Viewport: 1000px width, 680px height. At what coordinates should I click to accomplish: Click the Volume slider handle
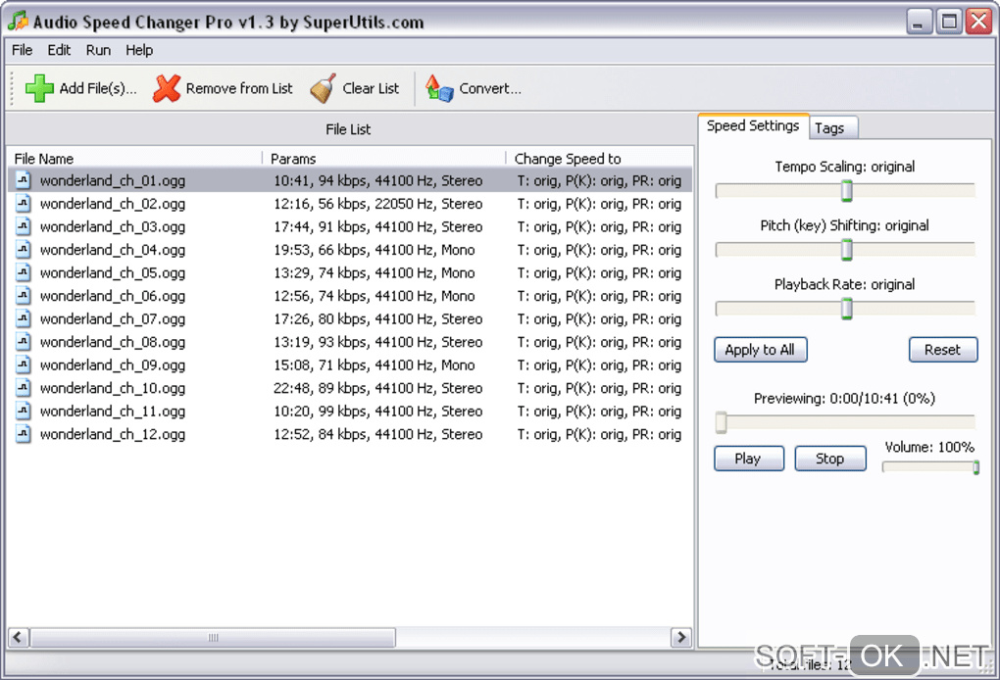(x=975, y=467)
